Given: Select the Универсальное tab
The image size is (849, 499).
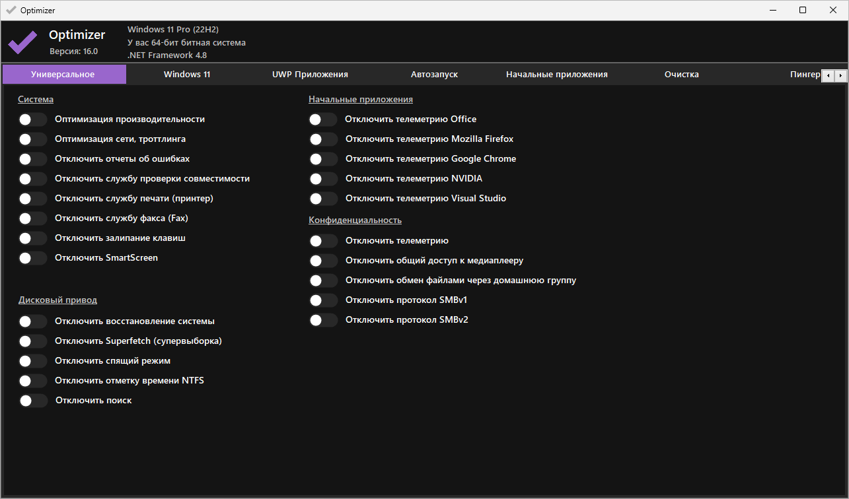Looking at the screenshot, I should tap(63, 75).
